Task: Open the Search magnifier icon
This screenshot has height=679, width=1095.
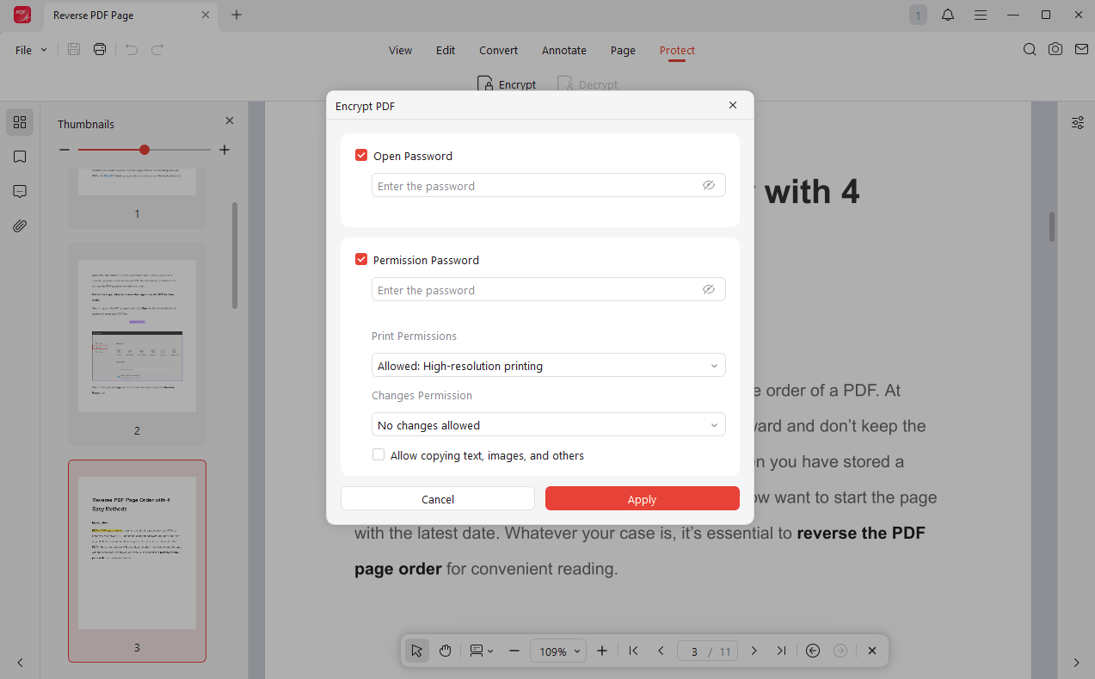Action: pyautogui.click(x=1030, y=50)
